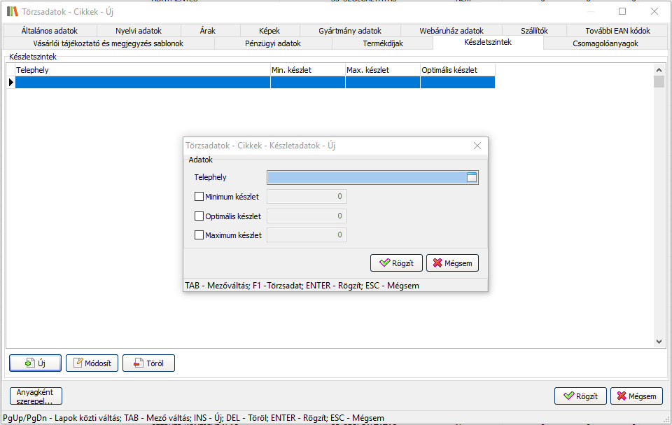Click scrollbar down arrow in Készletszintek grid
The image size is (672, 425).
[659, 342]
